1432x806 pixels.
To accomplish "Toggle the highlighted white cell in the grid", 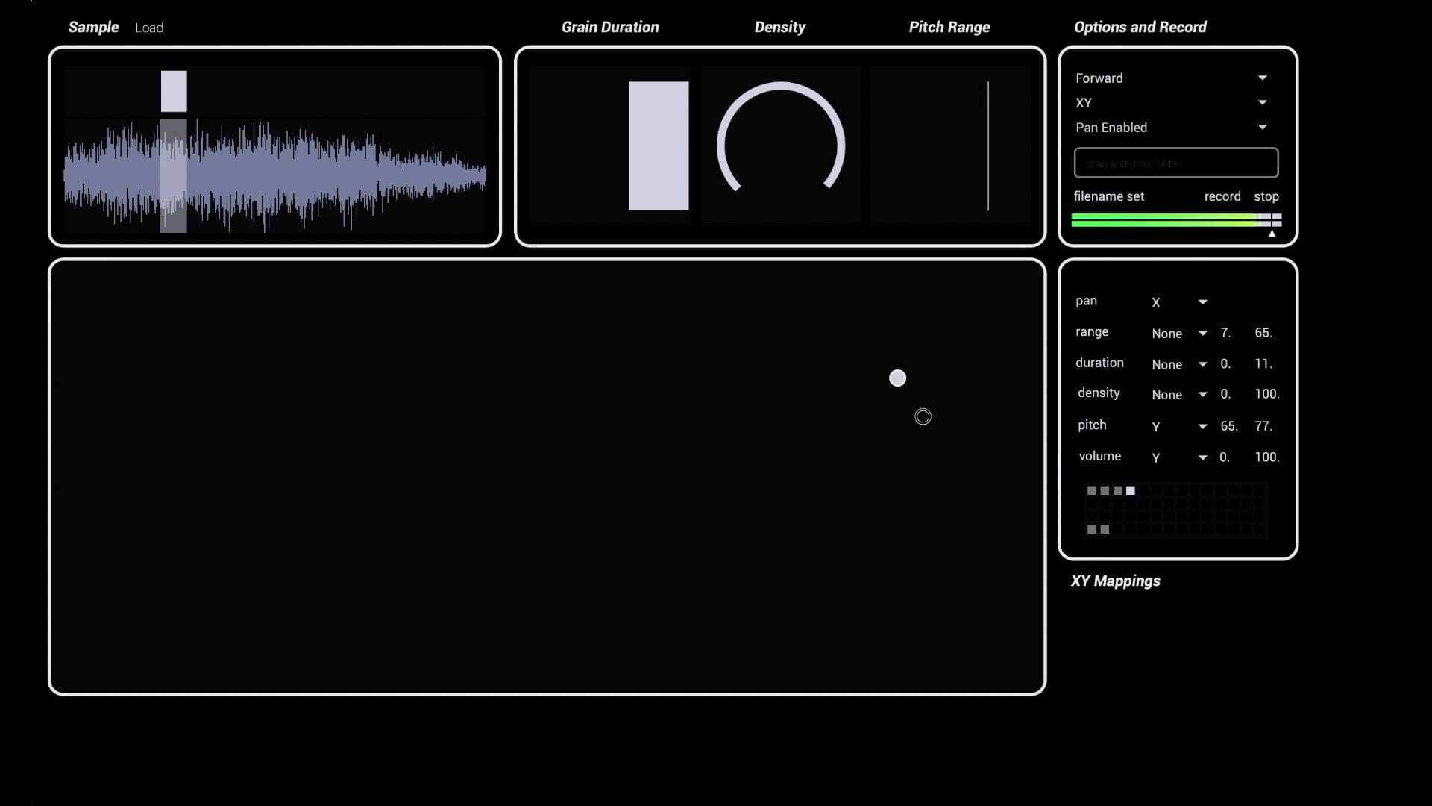I will click(x=1131, y=491).
